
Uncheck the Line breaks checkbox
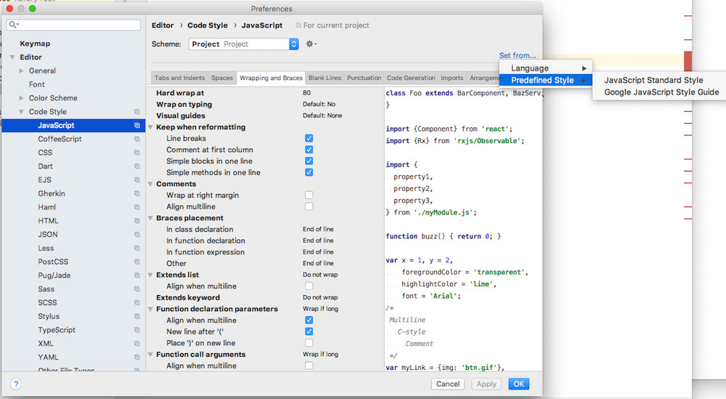(309, 138)
